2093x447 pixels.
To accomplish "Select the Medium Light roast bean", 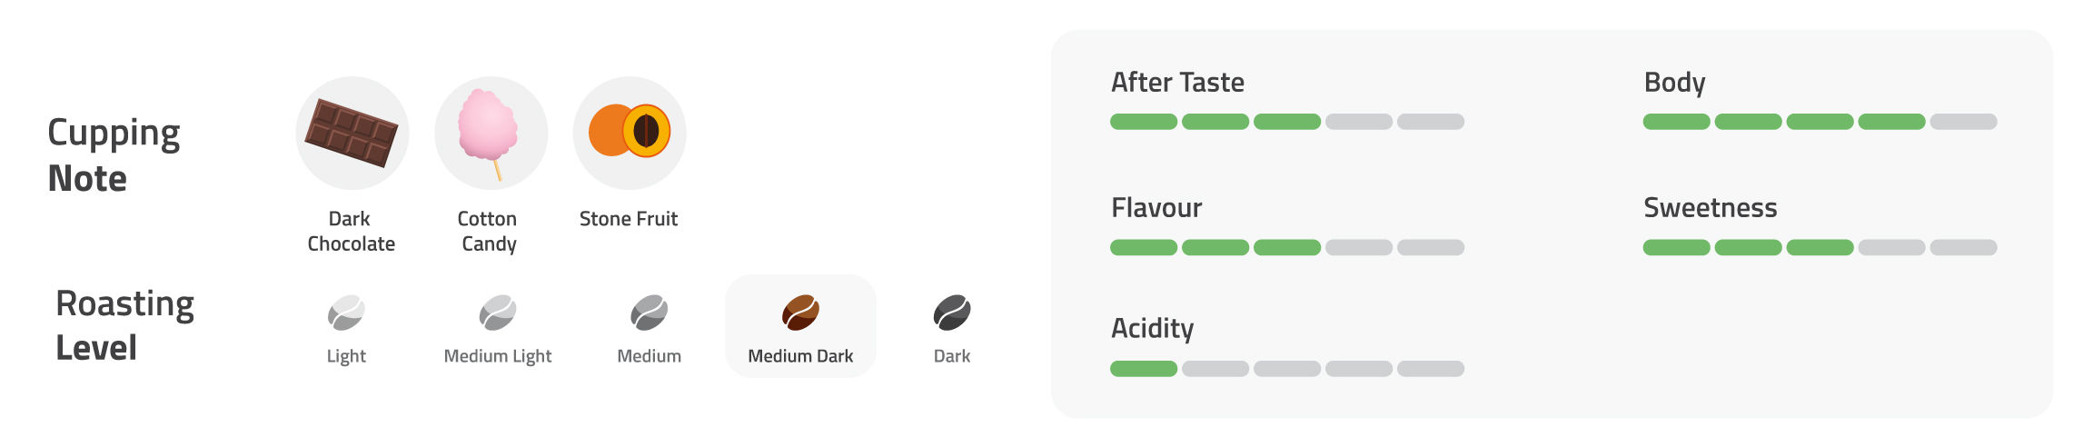I will (x=498, y=313).
